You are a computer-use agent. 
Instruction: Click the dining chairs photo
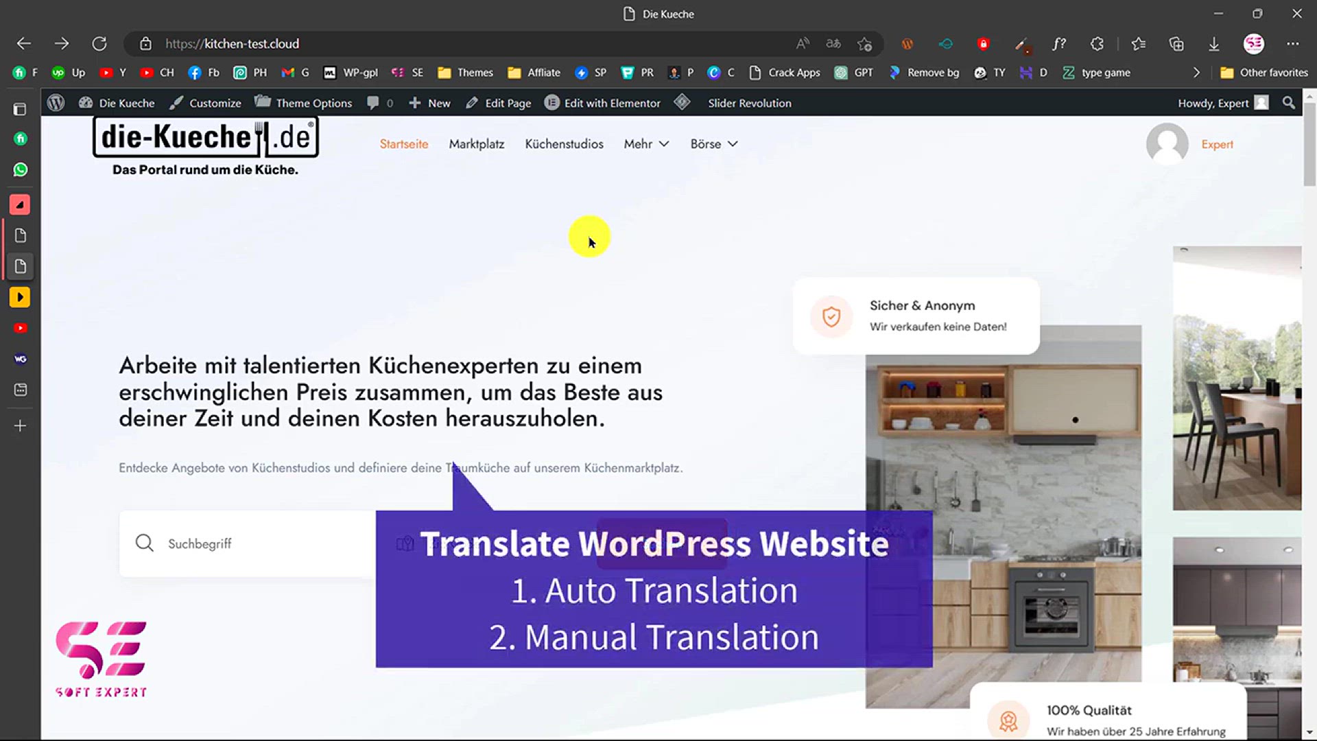[x=1237, y=378]
